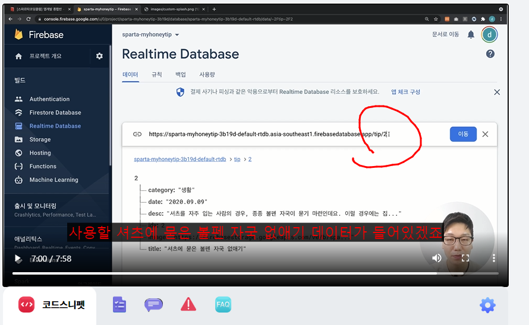Seek on the video progress bar

256,273
